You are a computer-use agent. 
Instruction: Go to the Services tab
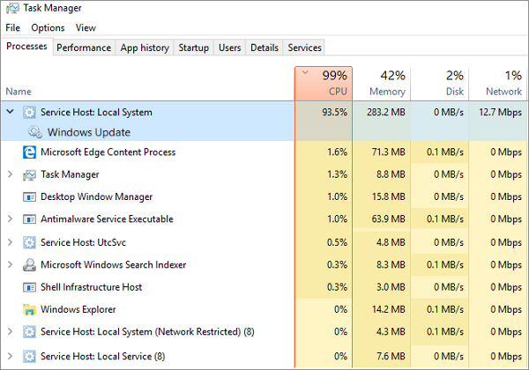pos(305,48)
